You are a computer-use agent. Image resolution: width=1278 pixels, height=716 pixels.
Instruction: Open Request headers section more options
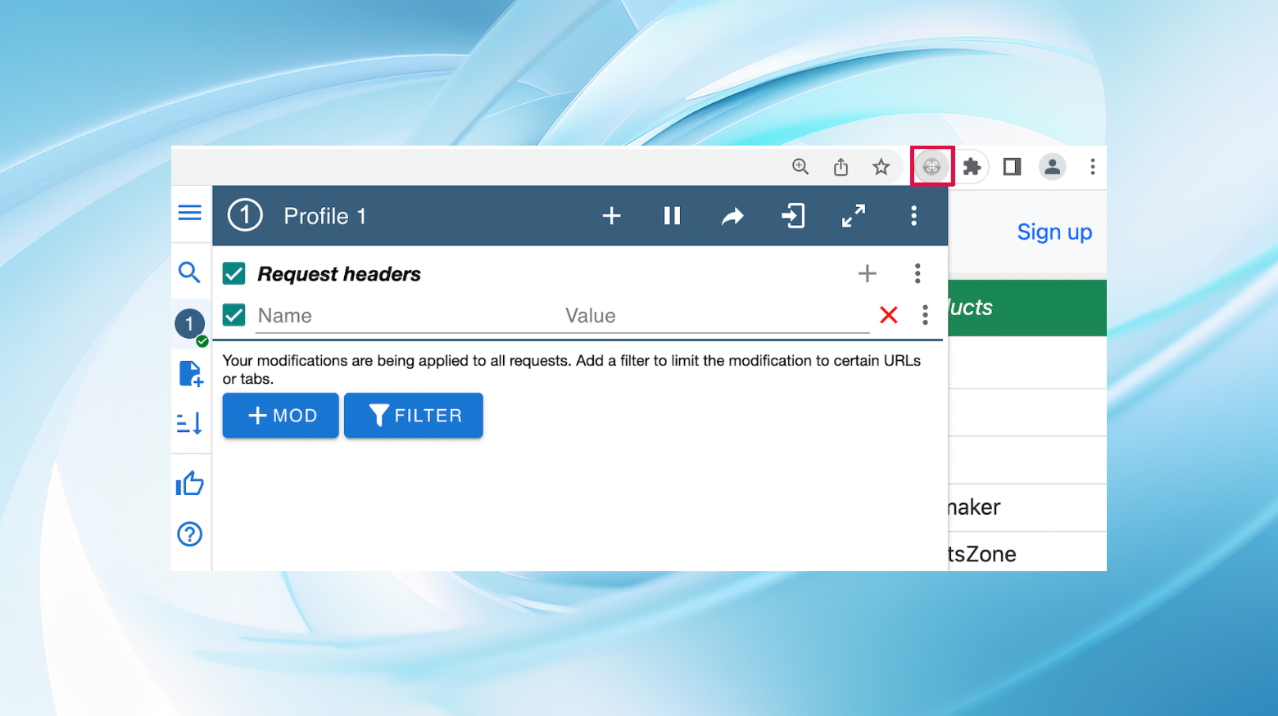coord(918,273)
